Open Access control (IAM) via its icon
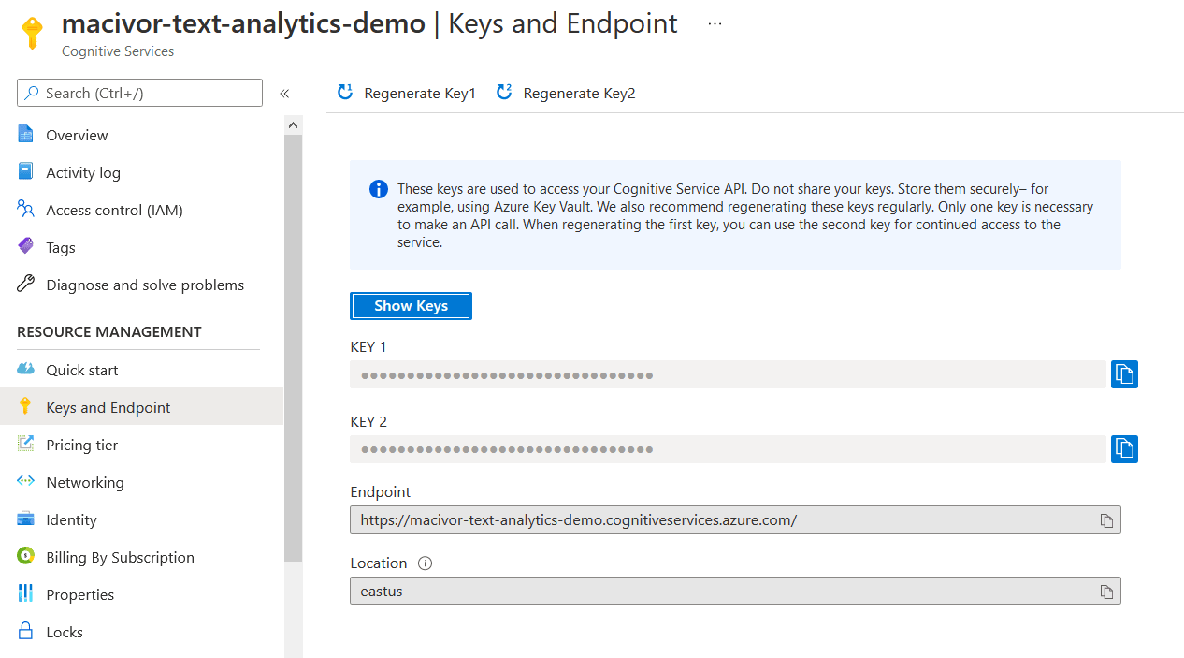 click(26, 210)
